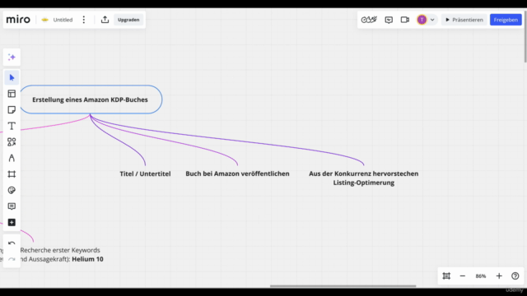Open the Miro AI sparkle tool

tap(12, 58)
